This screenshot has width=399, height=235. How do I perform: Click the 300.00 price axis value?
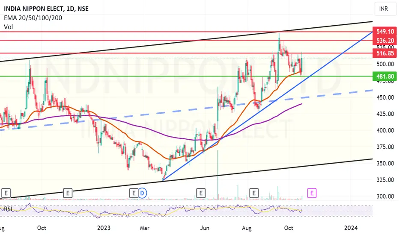(385, 197)
